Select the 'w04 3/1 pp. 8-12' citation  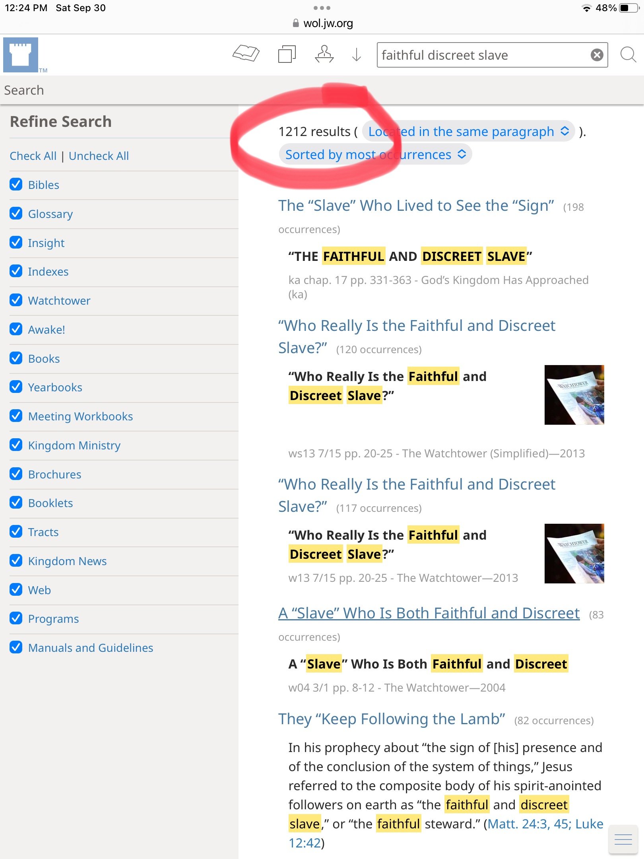coord(397,688)
